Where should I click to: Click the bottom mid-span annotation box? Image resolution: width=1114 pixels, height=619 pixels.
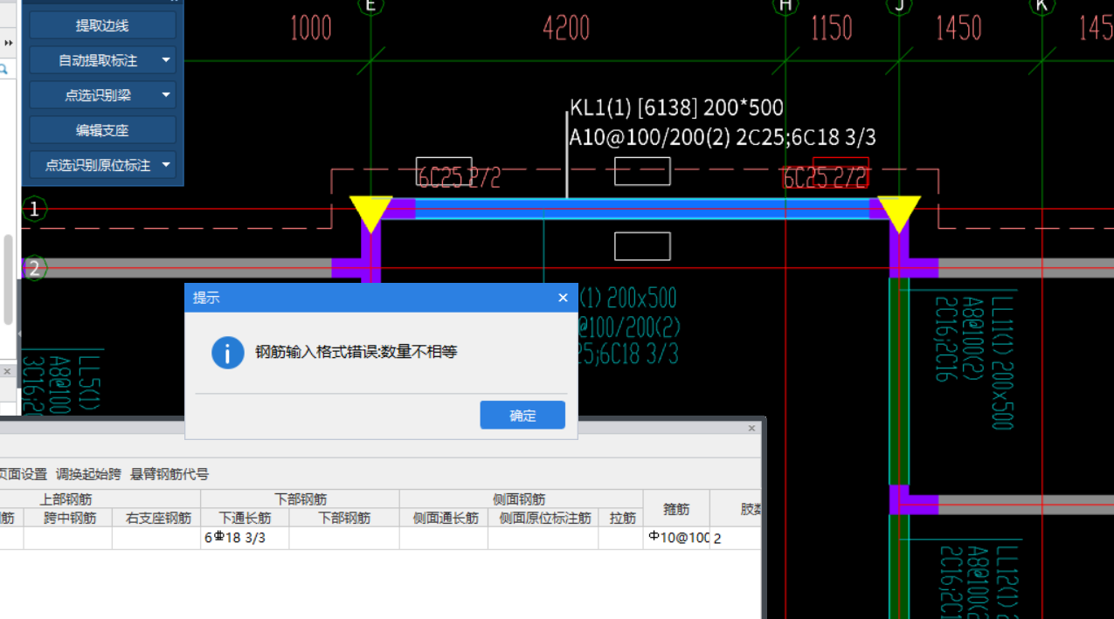point(642,246)
